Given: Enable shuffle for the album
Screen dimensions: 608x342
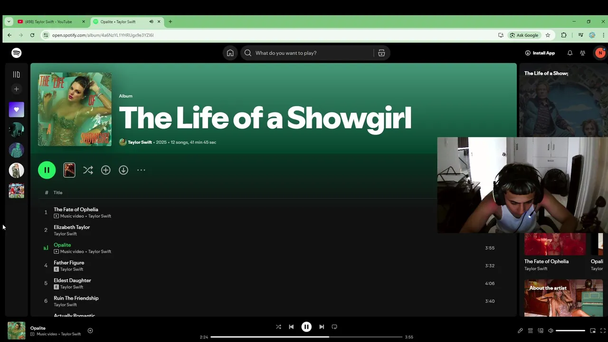Looking at the screenshot, I should tap(88, 170).
